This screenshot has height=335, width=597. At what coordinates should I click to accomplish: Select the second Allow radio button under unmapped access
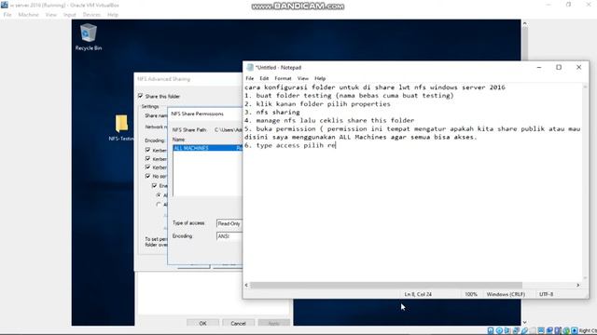(x=159, y=205)
